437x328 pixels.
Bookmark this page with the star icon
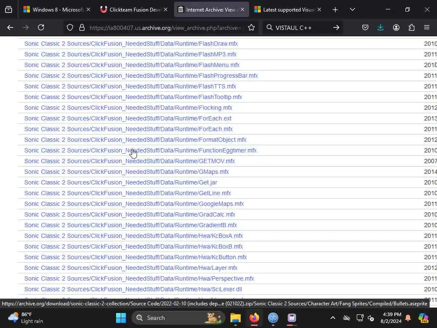pos(251,28)
